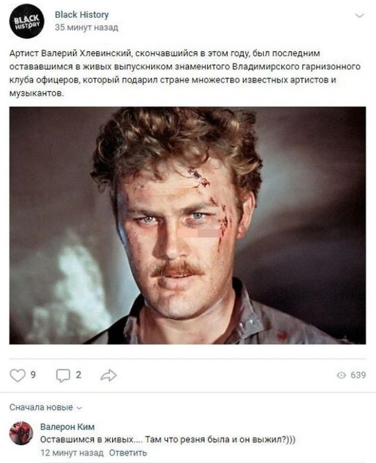Click Ответить to reply to comment
376x463 pixels.
[x=128, y=453]
